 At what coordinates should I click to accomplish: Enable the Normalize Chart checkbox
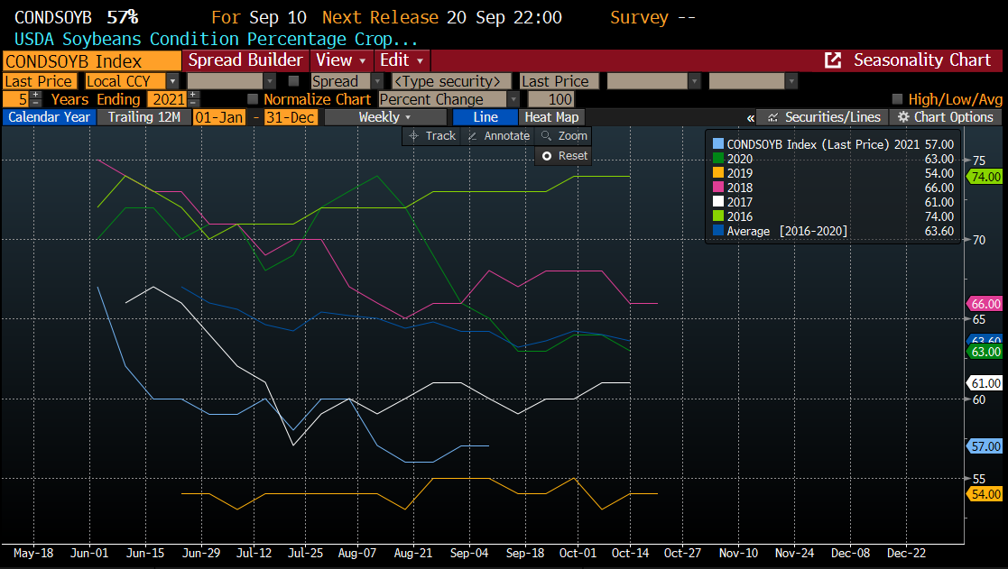[253, 99]
